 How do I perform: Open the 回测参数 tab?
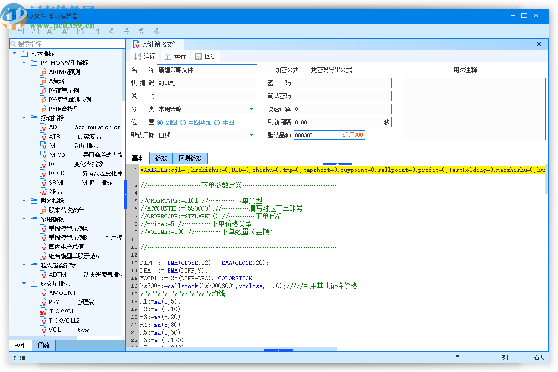[190, 158]
